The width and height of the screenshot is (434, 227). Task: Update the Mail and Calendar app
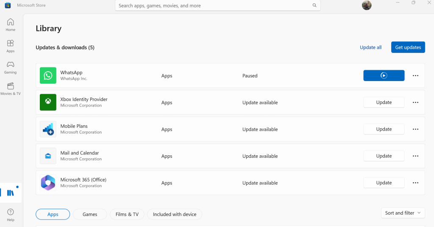click(x=384, y=156)
